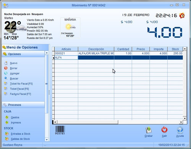Click grid horizontal scrollbar right arrow
The width and height of the screenshot is (191, 149).
pyautogui.click(x=181, y=122)
